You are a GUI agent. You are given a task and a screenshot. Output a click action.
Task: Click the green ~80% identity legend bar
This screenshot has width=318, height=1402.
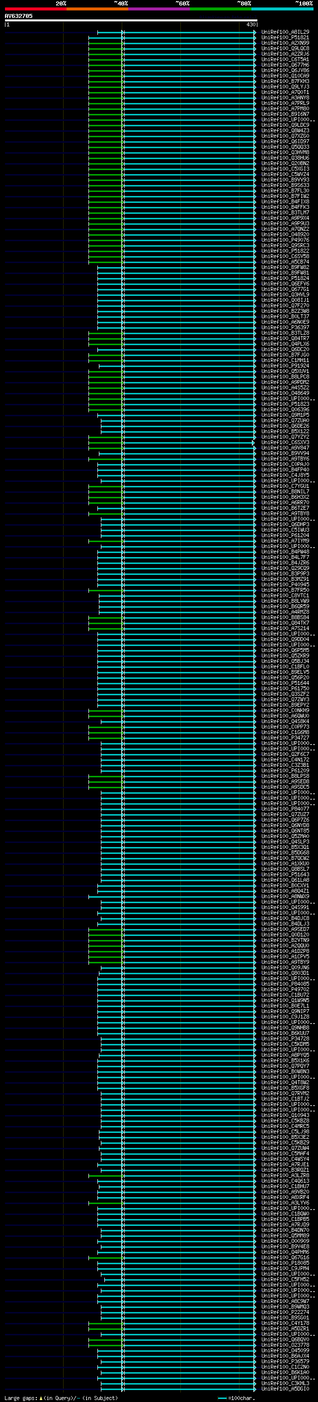pos(221,9)
